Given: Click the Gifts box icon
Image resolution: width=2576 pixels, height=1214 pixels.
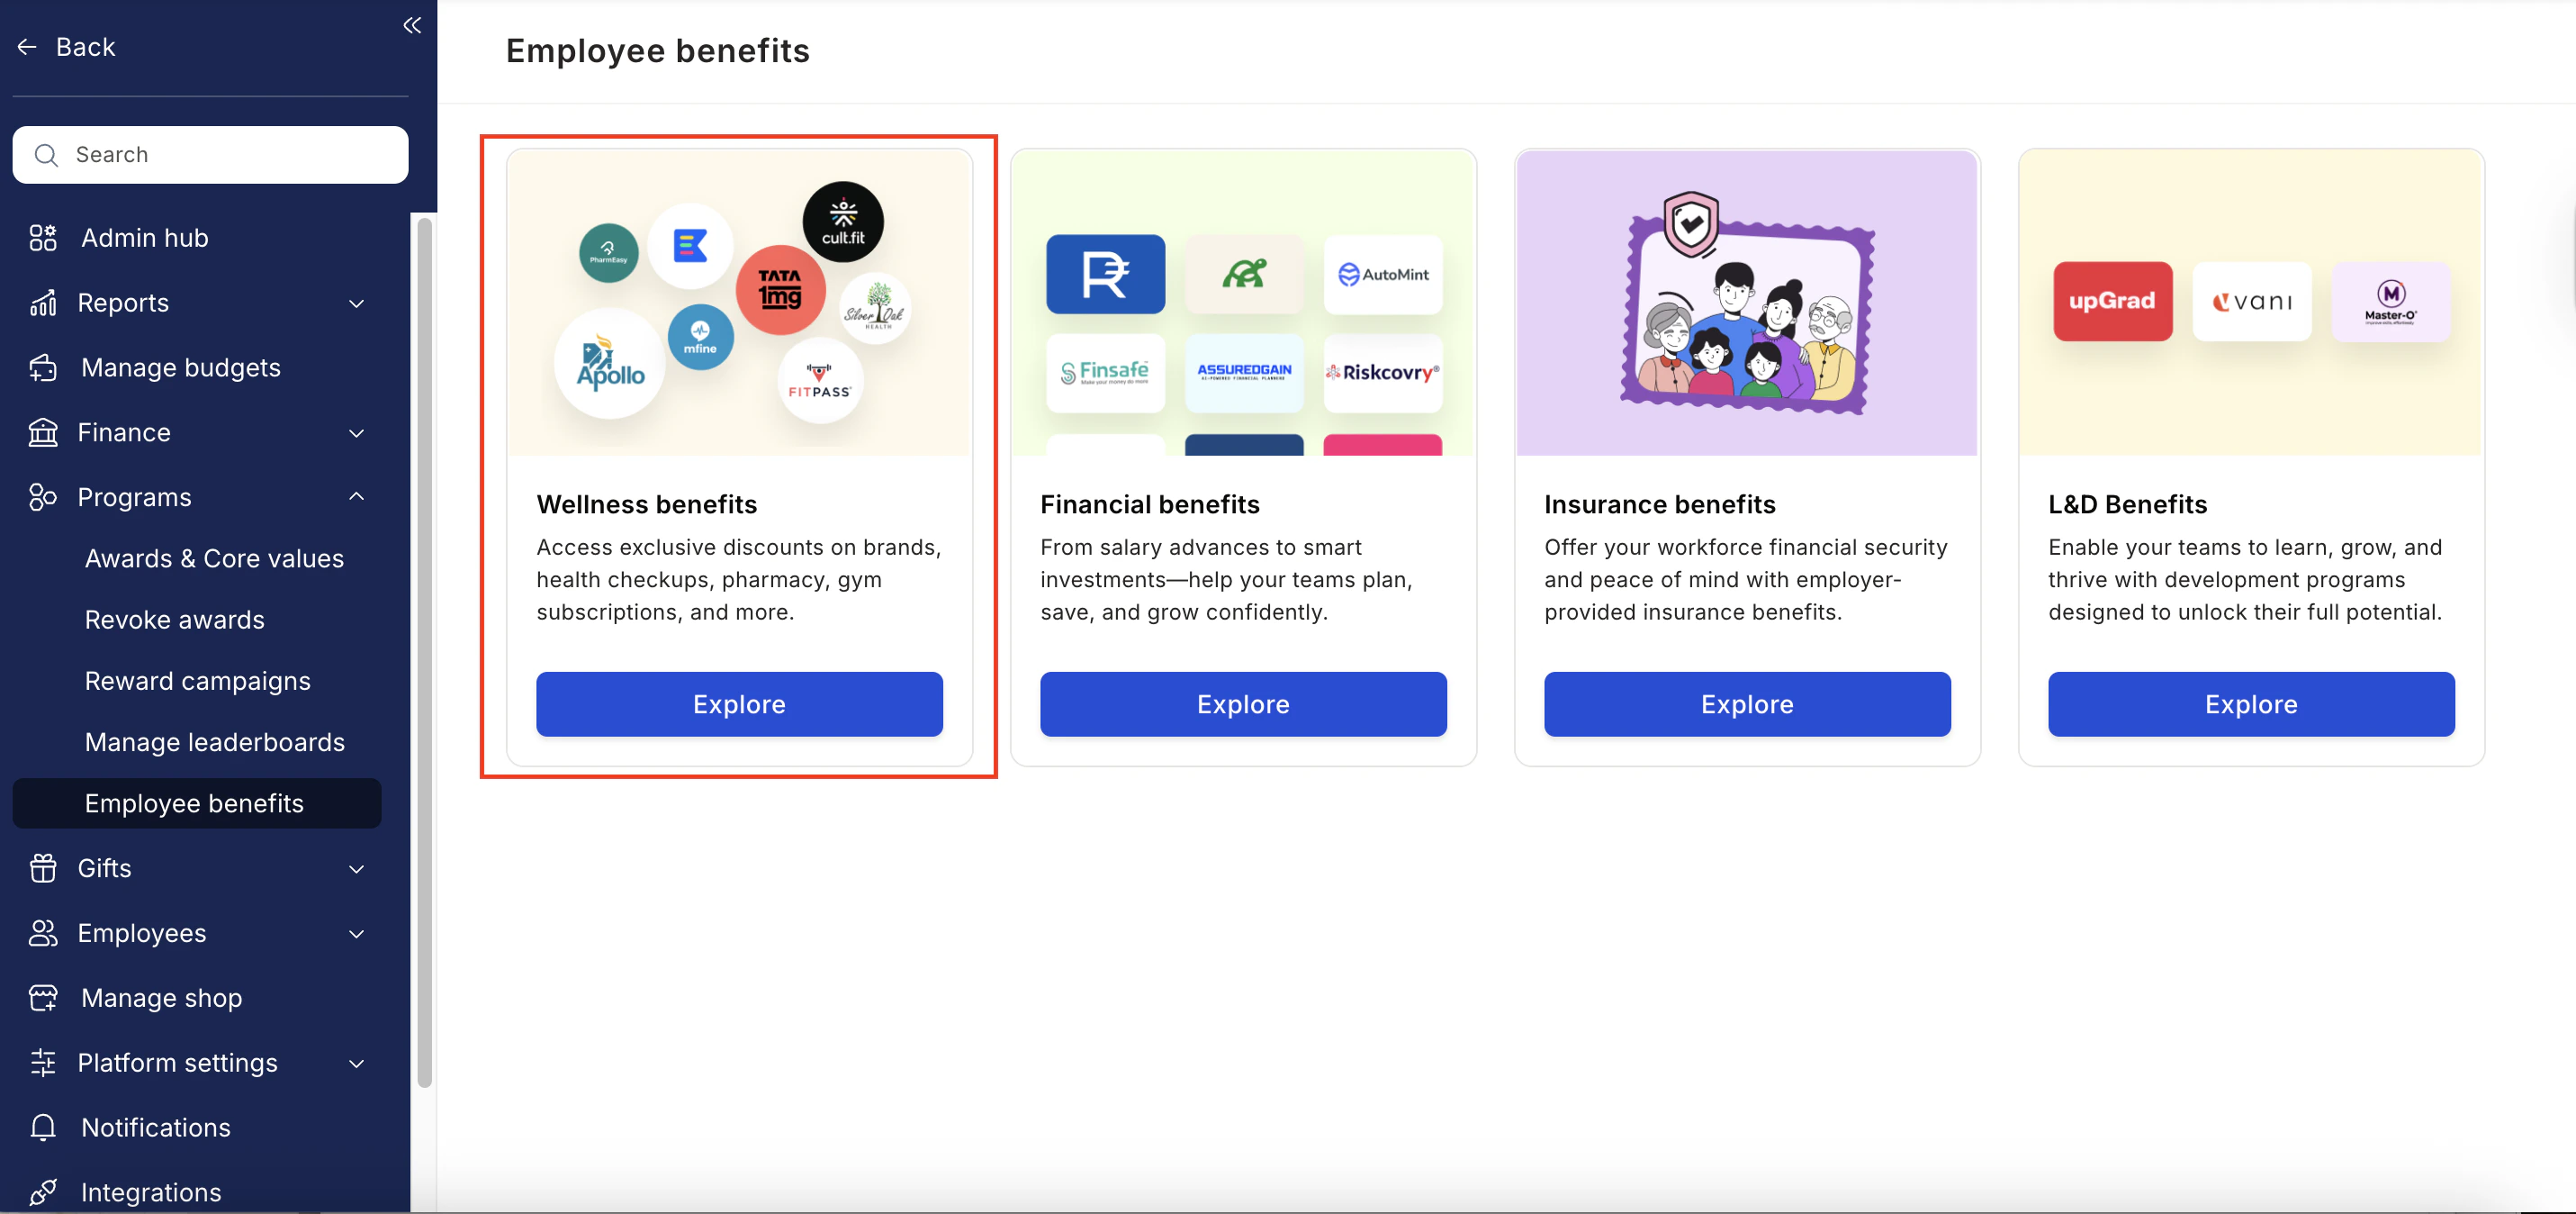Looking at the screenshot, I should (43, 869).
